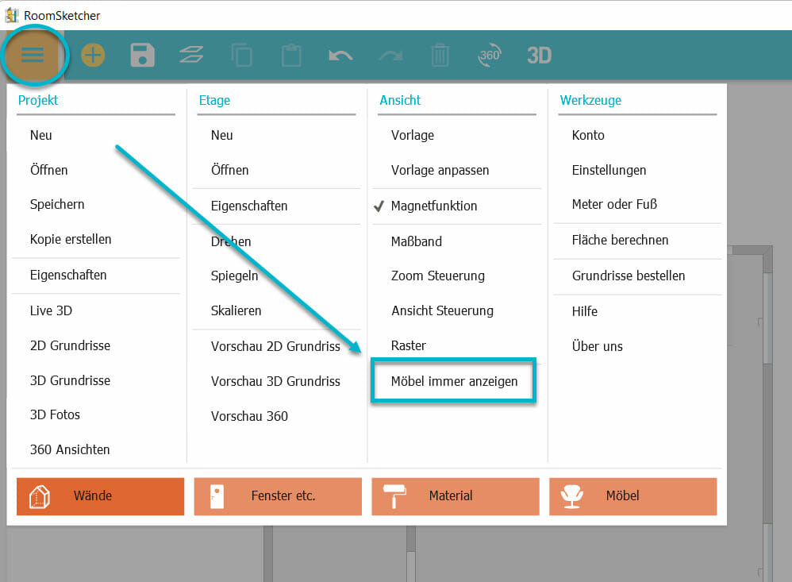This screenshot has width=792, height=582.
Task: Choose Vorlage in Ansicht menu
Action: click(x=413, y=136)
